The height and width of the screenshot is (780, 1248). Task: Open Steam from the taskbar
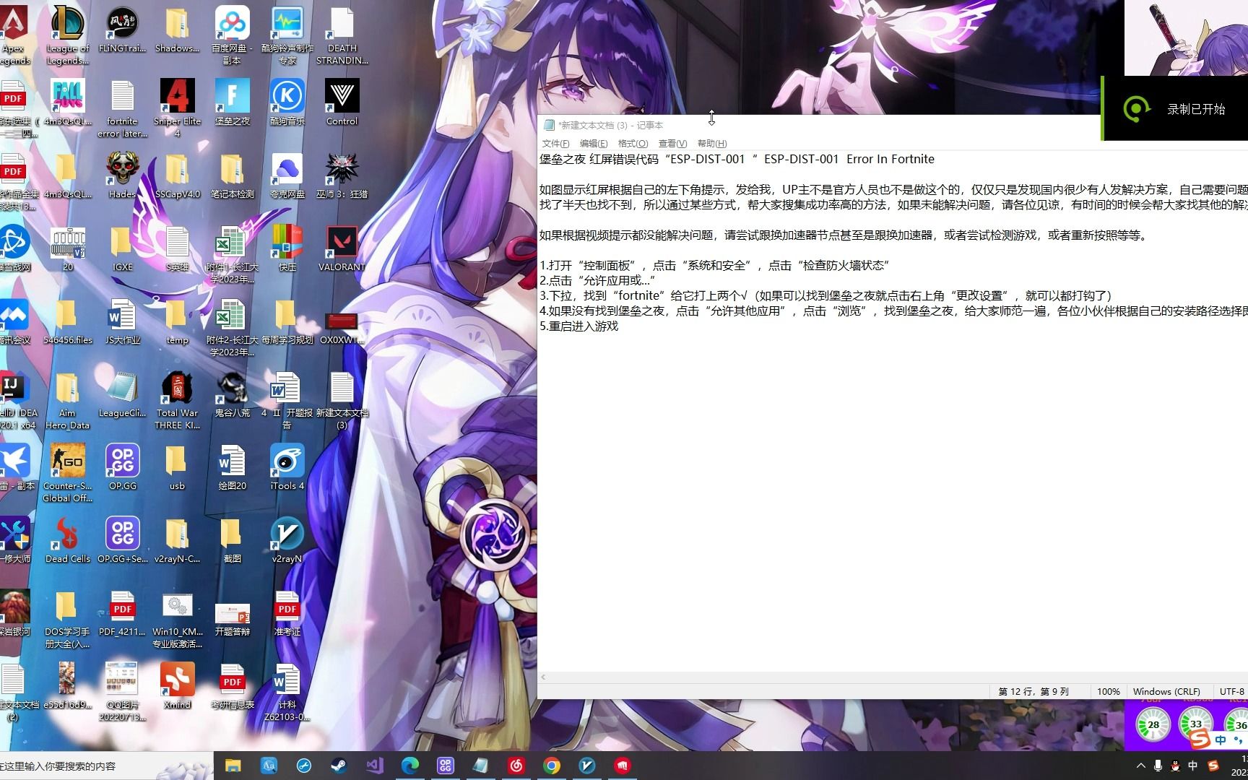tap(339, 766)
